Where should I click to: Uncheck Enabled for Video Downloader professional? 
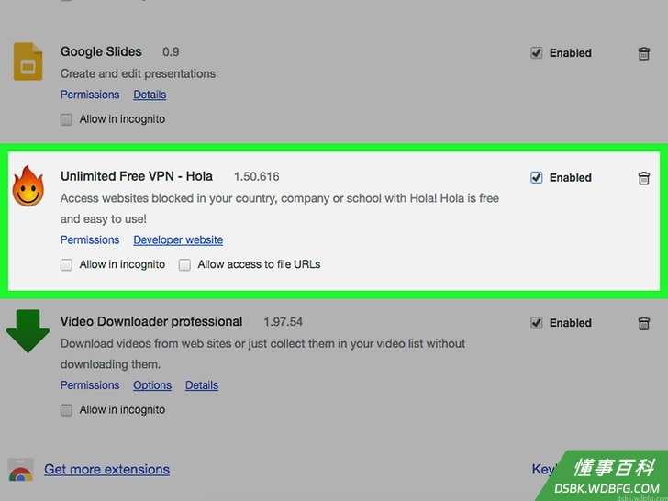tap(537, 323)
